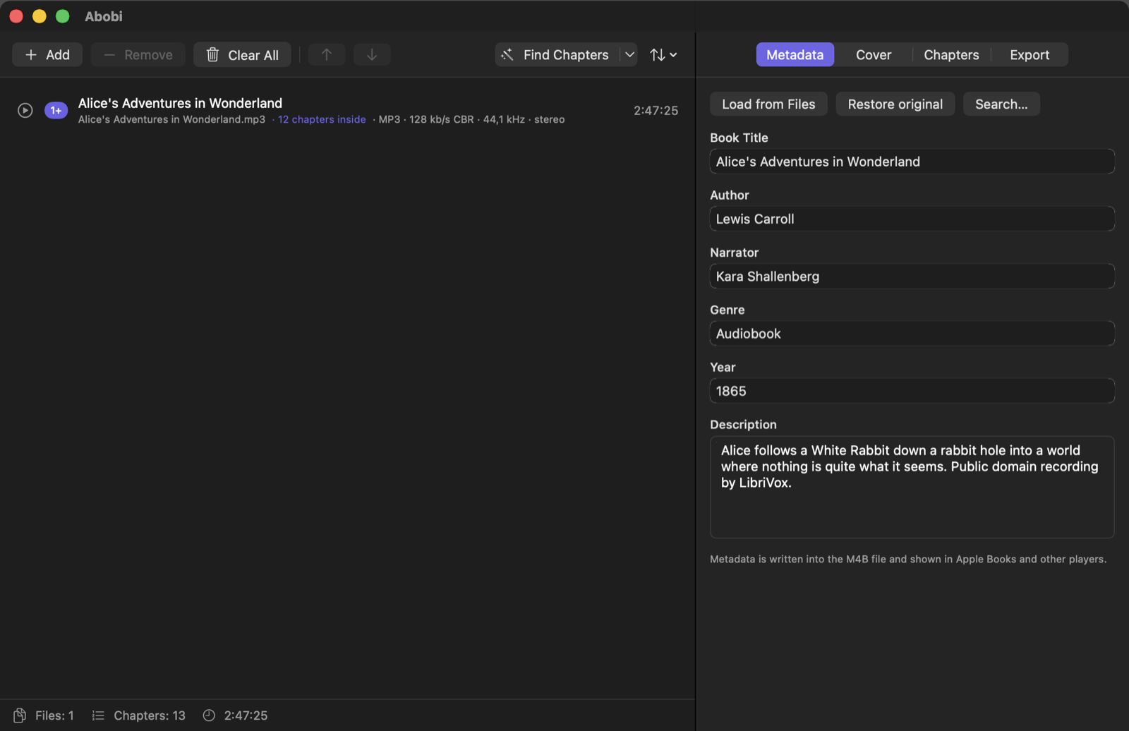
Task: Close the Abobi window
Action: [16, 16]
